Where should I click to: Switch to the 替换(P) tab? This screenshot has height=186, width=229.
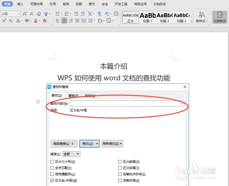tap(73, 96)
